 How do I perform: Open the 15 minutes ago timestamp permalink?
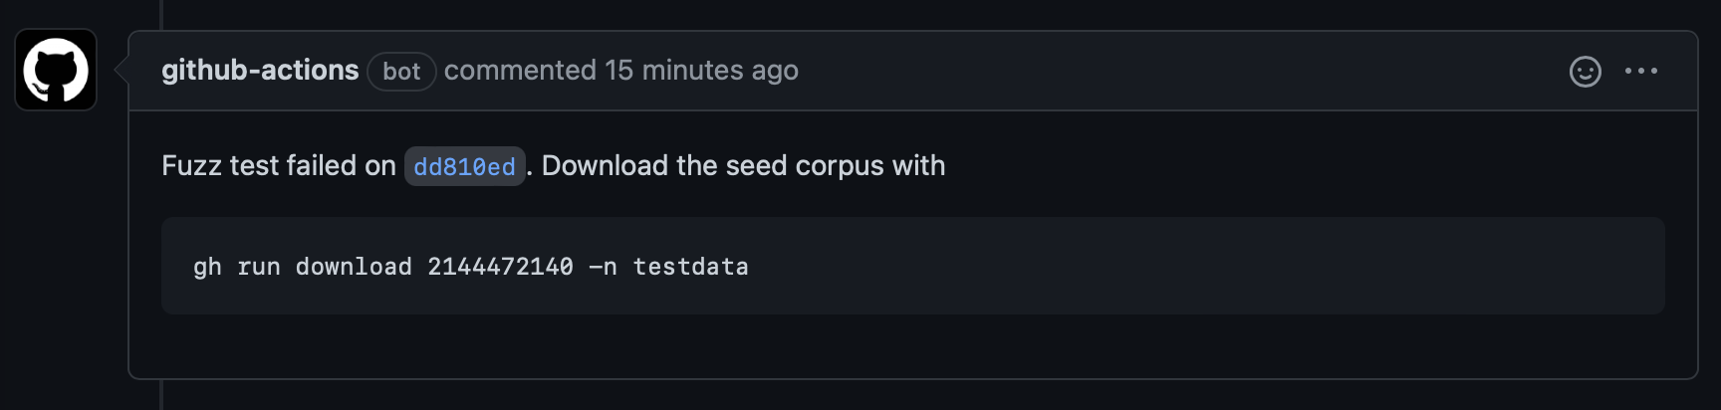[701, 70]
